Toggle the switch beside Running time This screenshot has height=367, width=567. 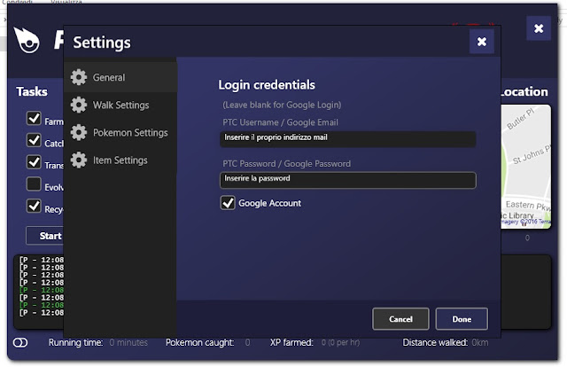(x=20, y=342)
